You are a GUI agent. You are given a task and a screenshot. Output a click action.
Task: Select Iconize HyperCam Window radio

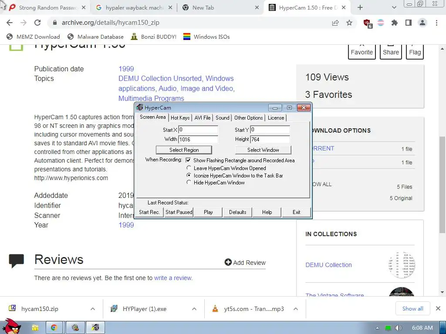click(189, 175)
